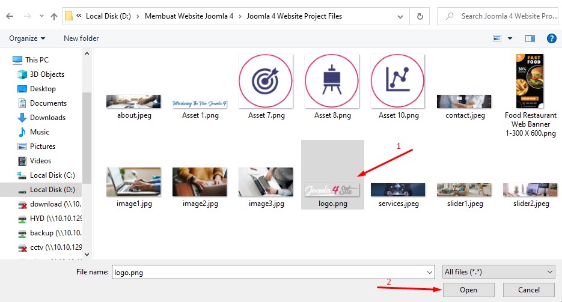Select the Asset 7.png thumbnail
The image size is (562, 302).
tap(266, 87)
